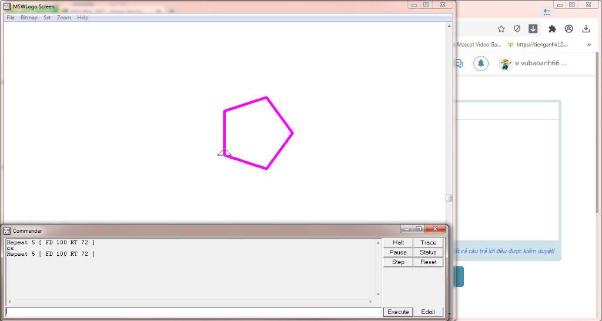Viewport: 602px width, 321px height.
Task: Click the Reset button
Action: tap(428, 262)
